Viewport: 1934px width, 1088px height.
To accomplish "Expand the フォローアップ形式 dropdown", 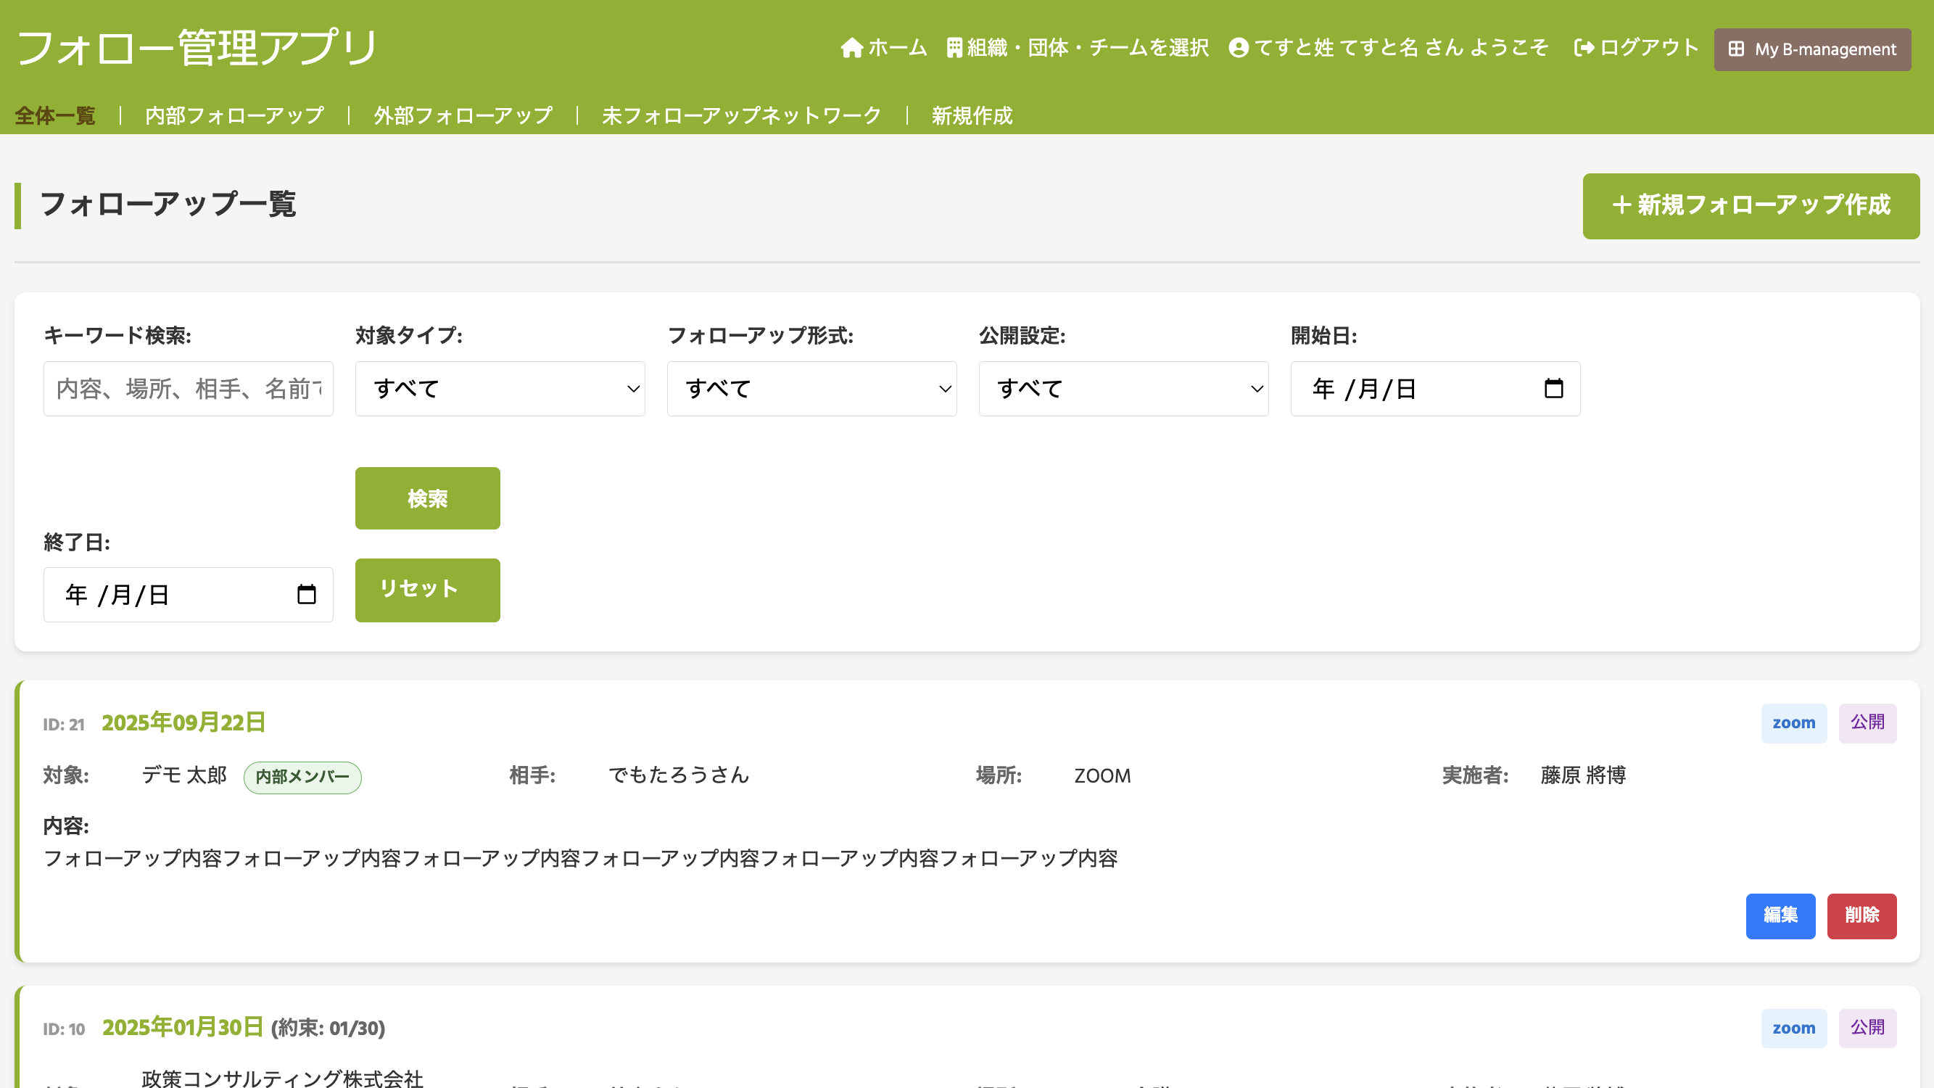I will coord(811,389).
